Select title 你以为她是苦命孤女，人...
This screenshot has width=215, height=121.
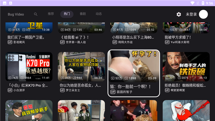[80, 85]
